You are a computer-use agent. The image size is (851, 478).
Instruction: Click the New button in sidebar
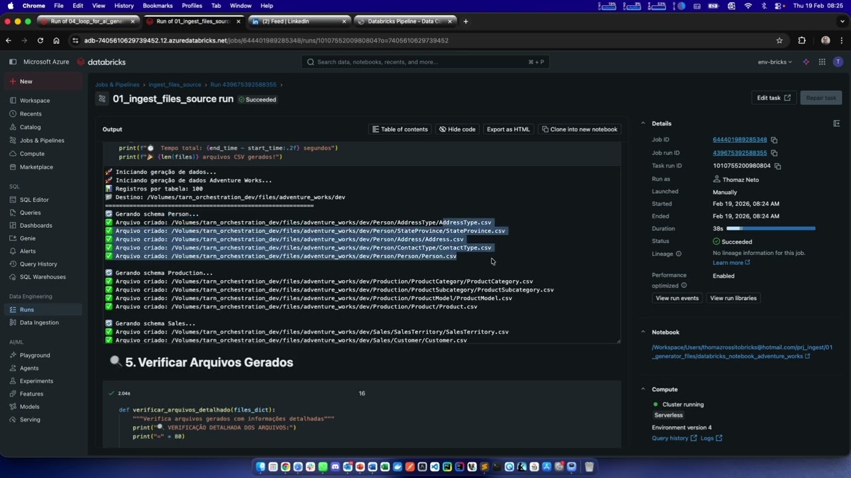point(43,82)
